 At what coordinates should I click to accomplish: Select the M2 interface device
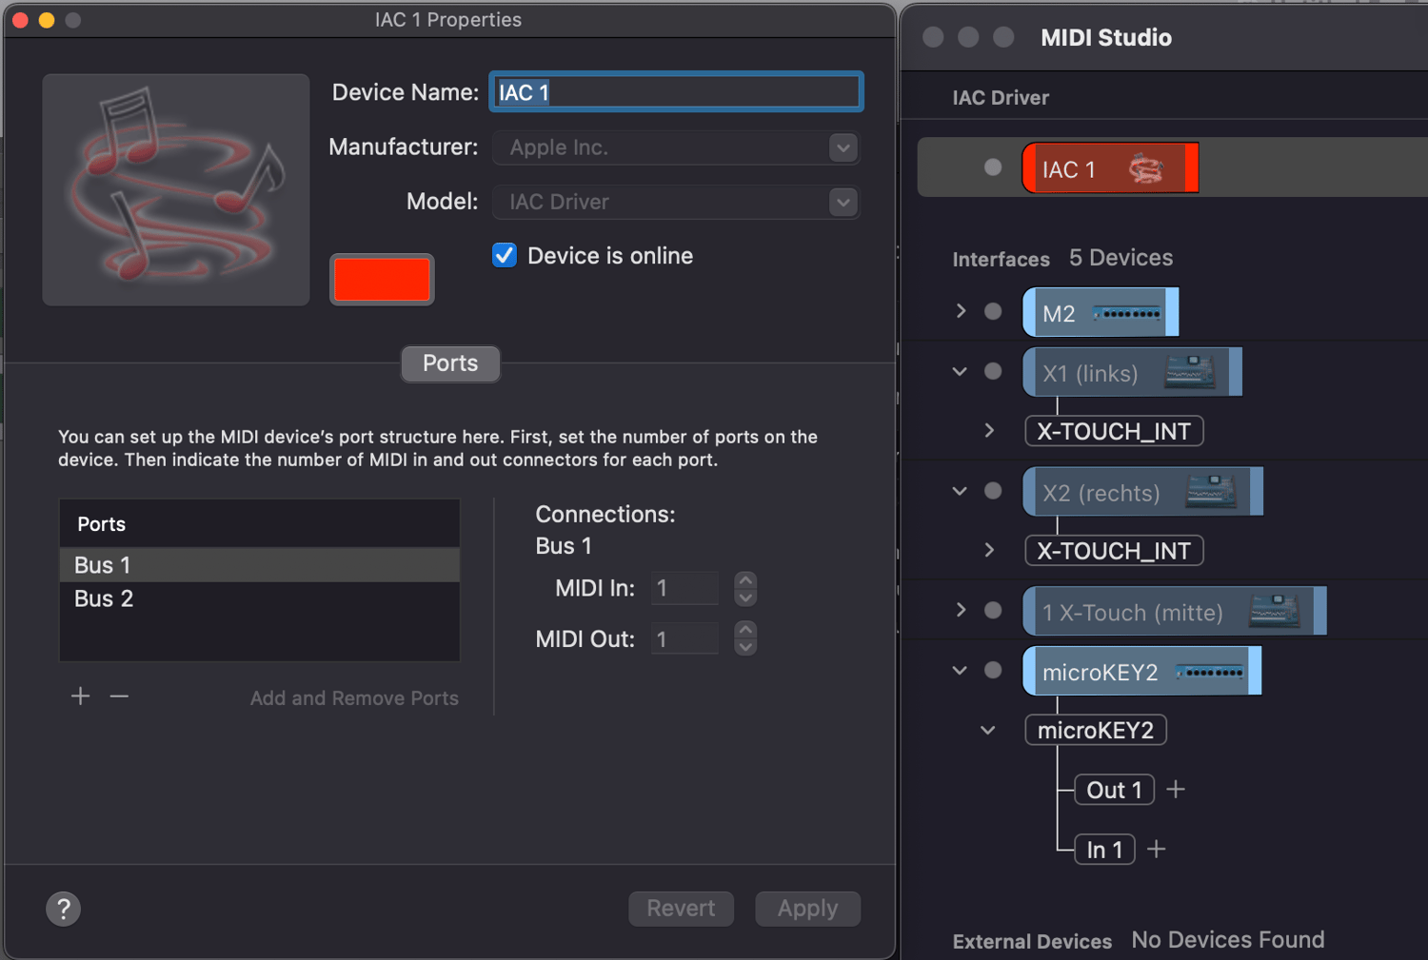click(x=1101, y=312)
